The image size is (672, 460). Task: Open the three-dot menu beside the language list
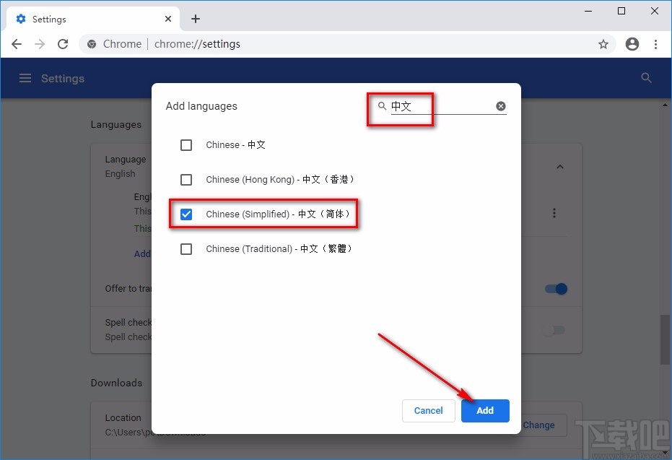(554, 213)
